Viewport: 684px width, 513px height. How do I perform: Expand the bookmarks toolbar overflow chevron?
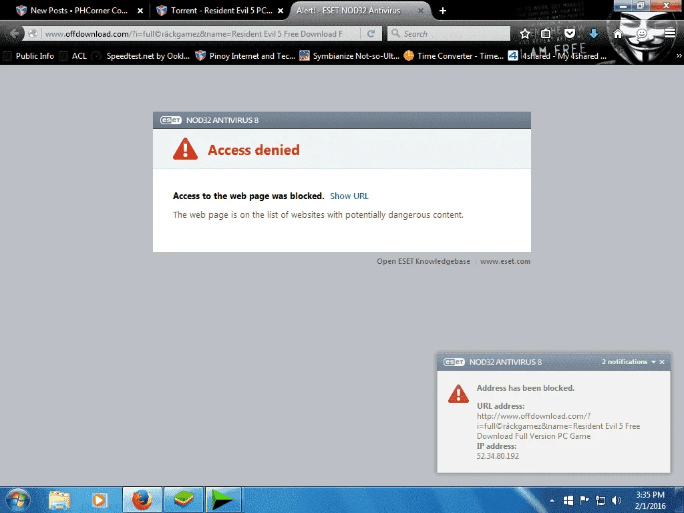tap(679, 56)
